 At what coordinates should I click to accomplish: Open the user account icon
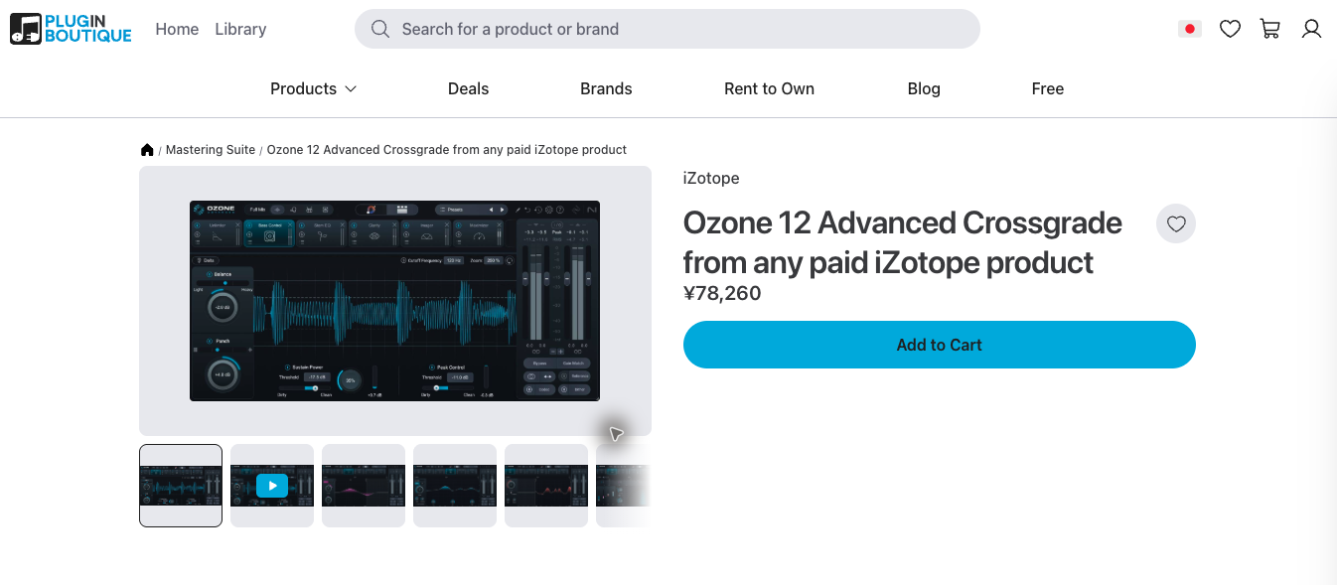(x=1311, y=29)
